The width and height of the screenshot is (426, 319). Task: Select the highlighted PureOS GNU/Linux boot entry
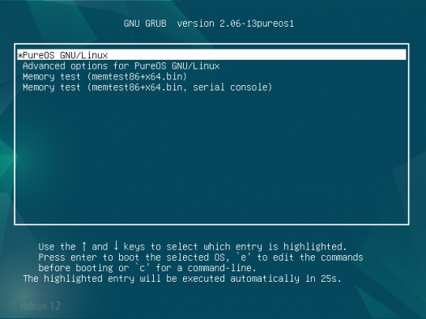tap(211, 55)
